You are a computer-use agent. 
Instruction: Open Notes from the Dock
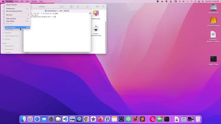click(x=114, y=119)
